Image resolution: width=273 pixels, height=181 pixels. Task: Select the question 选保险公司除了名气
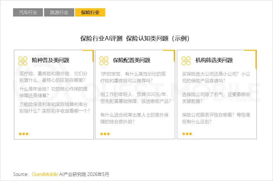tap(216, 98)
